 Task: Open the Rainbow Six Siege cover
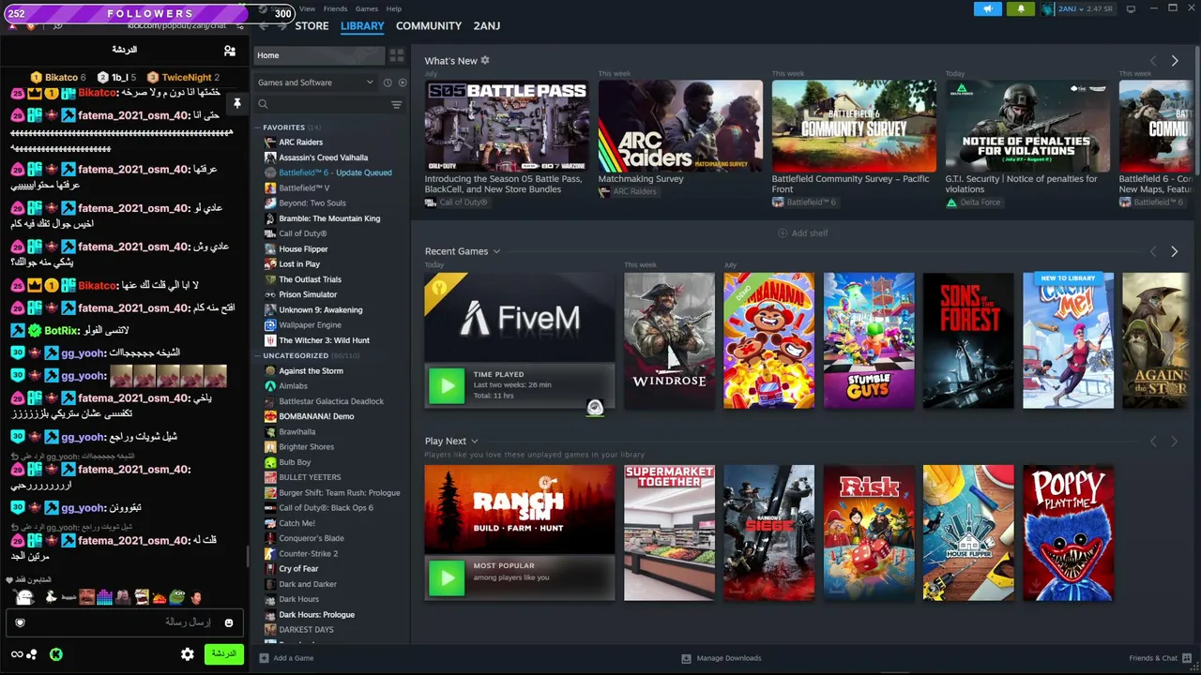point(768,532)
